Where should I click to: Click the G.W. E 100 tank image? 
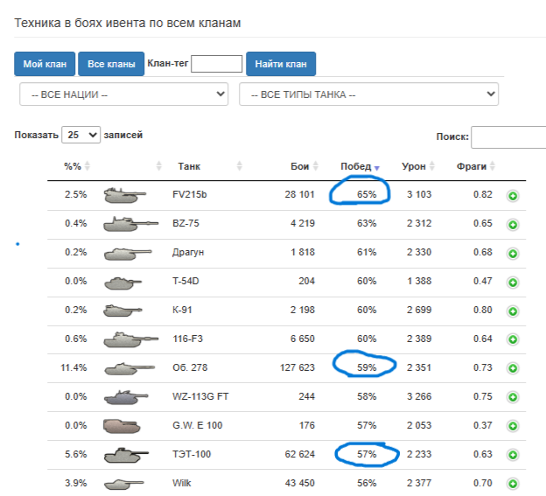[x=121, y=425]
